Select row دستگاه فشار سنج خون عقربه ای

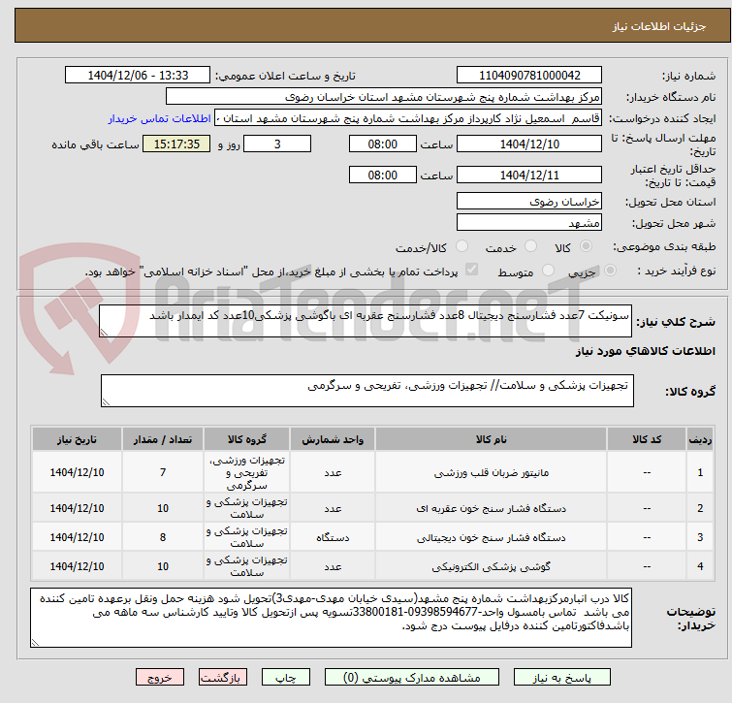[x=373, y=508]
